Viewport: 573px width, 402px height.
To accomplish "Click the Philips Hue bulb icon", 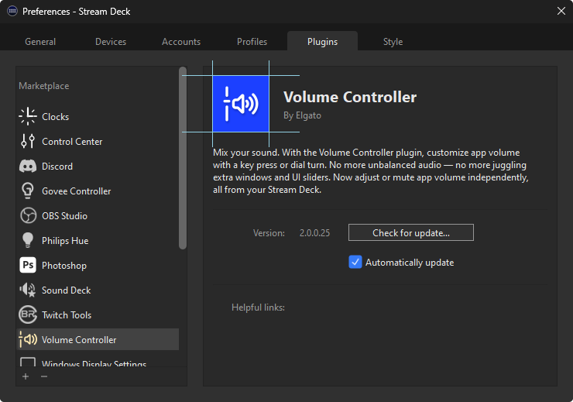I will click(28, 240).
